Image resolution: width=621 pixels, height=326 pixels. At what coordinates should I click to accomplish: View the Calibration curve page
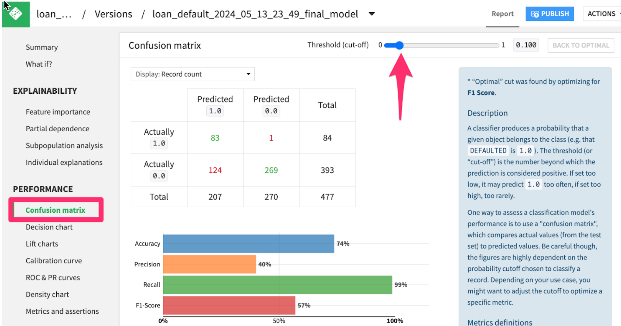(54, 260)
